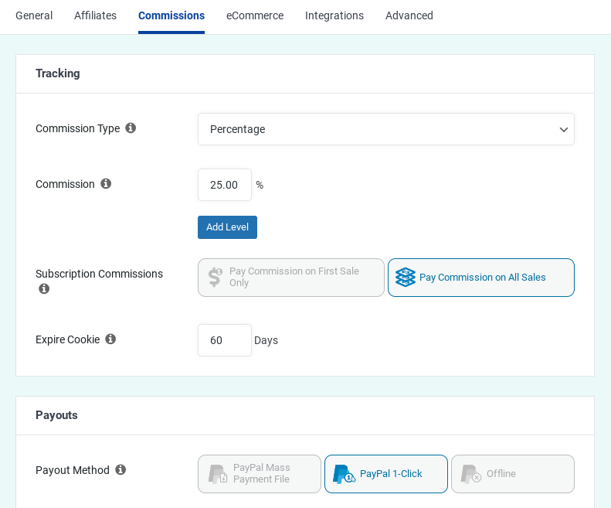Screen dimensions: 611x508
Task: Click the info icon beside Commission
Action: tap(106, 184)
